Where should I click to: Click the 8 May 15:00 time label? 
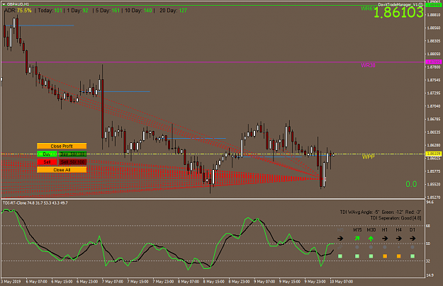coord(214,282)
